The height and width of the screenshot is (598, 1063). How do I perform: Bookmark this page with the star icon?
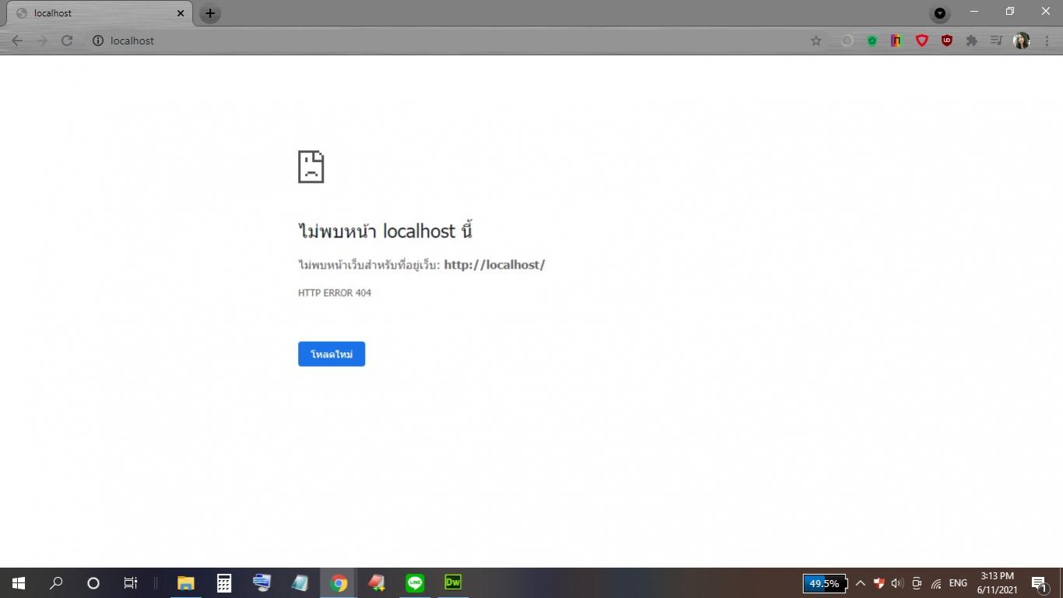[816, 40]
